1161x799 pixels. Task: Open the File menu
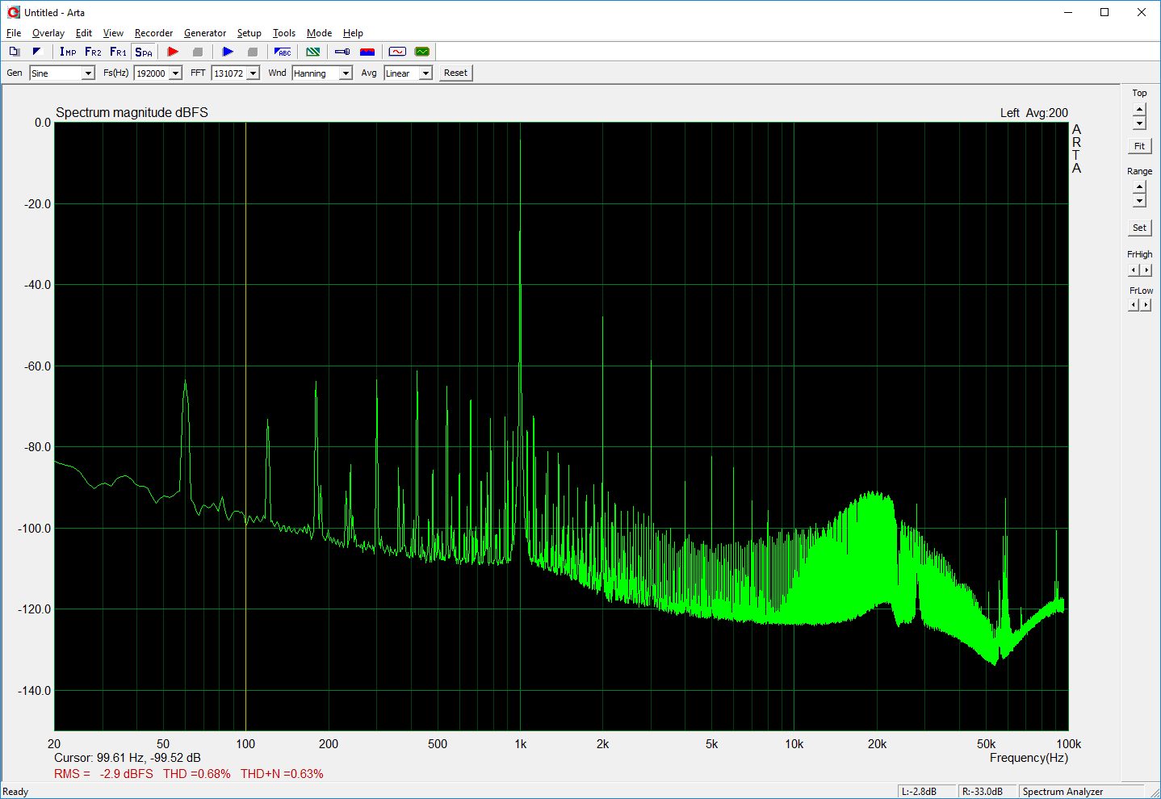(x=14, y=33)
